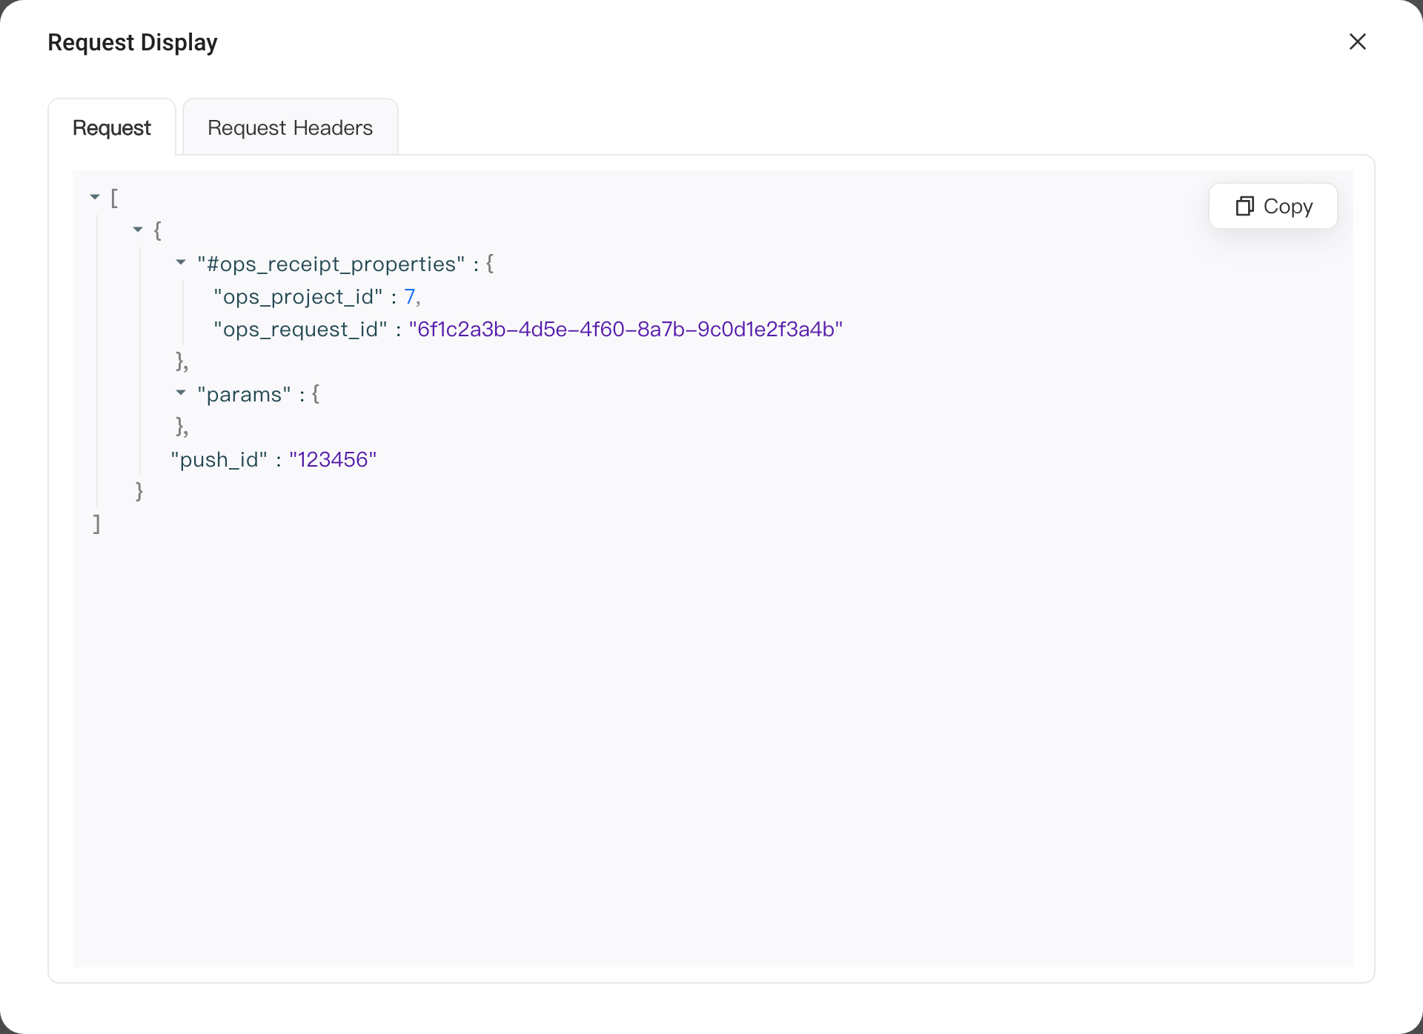This screenshot has width=1423, height=1034.
Task: Click the "ops_project_id" key
Action: pyautogui.click(x=298, y=296)
